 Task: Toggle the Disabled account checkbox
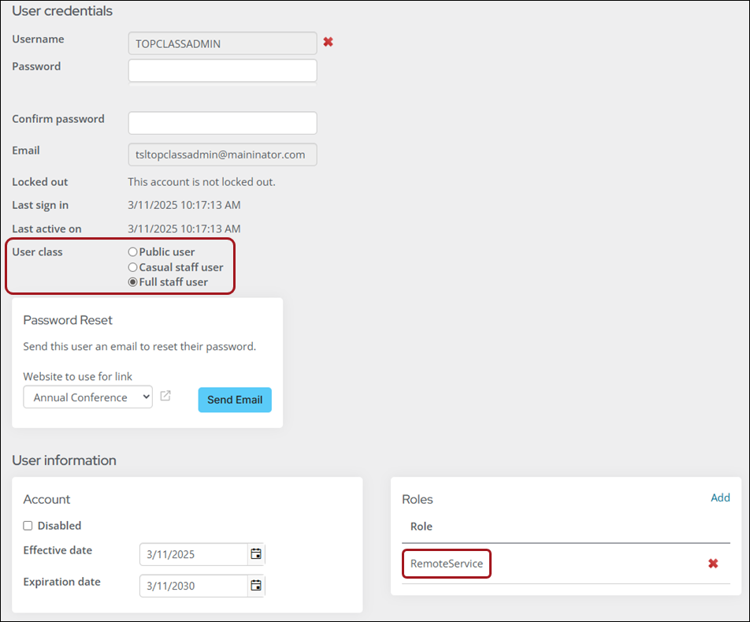[x=28, y=526]
